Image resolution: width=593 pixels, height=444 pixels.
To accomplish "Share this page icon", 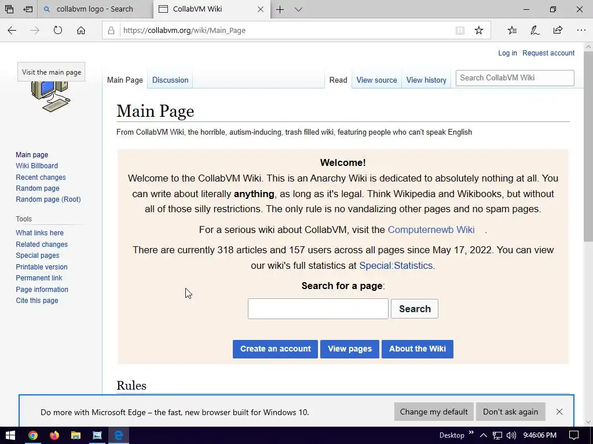I will 558,30.
